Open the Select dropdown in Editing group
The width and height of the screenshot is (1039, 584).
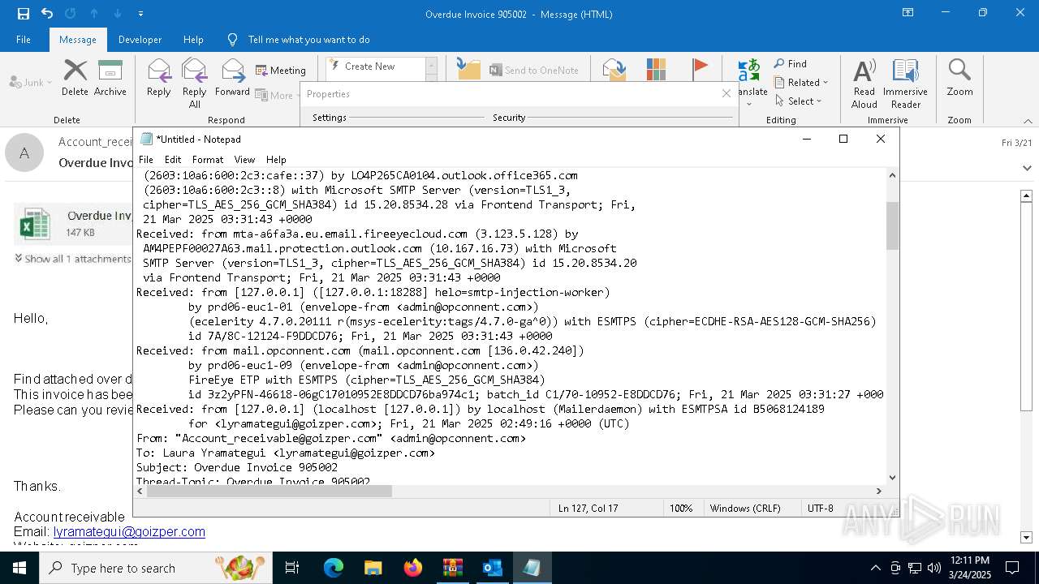[x=799, y=101]
